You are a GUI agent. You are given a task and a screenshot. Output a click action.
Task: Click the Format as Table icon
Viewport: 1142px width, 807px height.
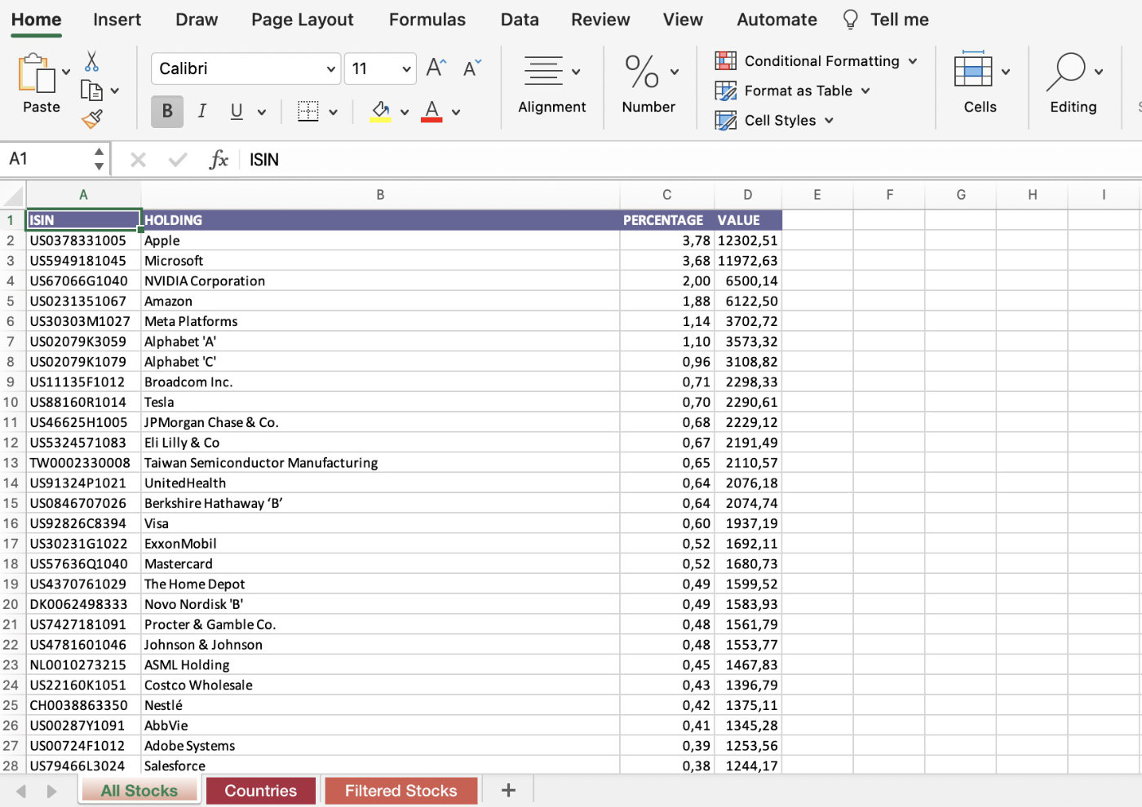[x=725, y=90]
